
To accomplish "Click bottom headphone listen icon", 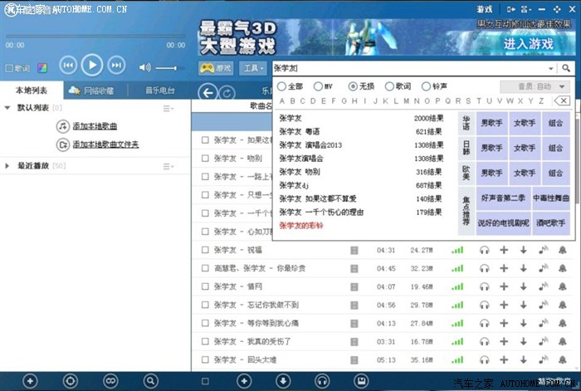I will point(322,380).
